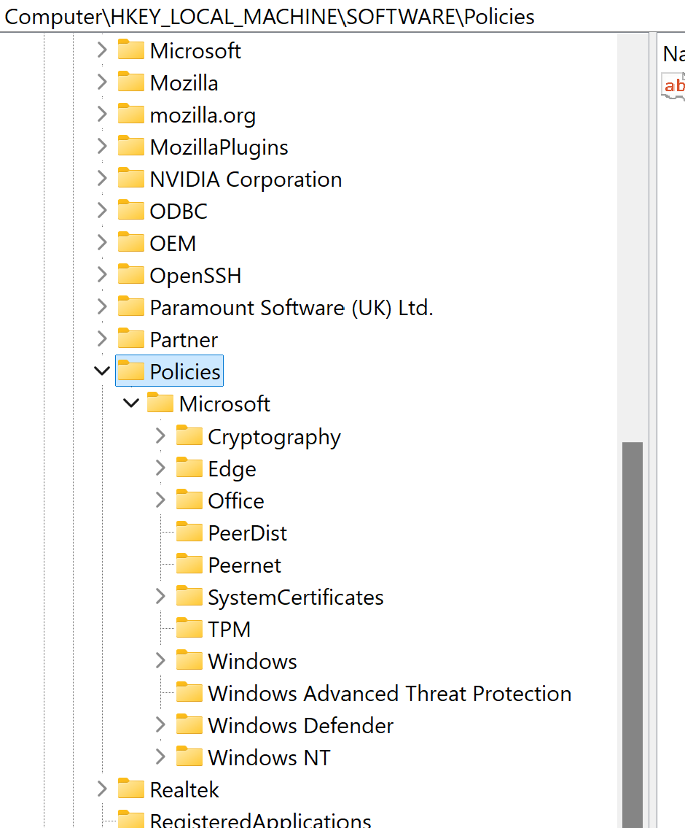Click the SystemCertificates folder icon
This screenshot has width=685, height=828.
point(189,596)
